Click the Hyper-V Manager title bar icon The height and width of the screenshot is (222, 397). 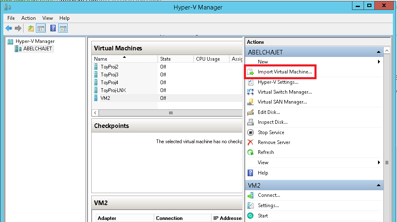[x=7, y=7]
